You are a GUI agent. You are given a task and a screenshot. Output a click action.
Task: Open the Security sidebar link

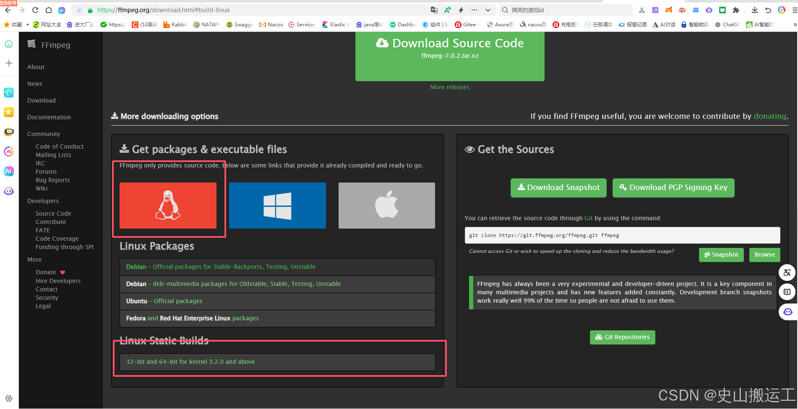47,298
